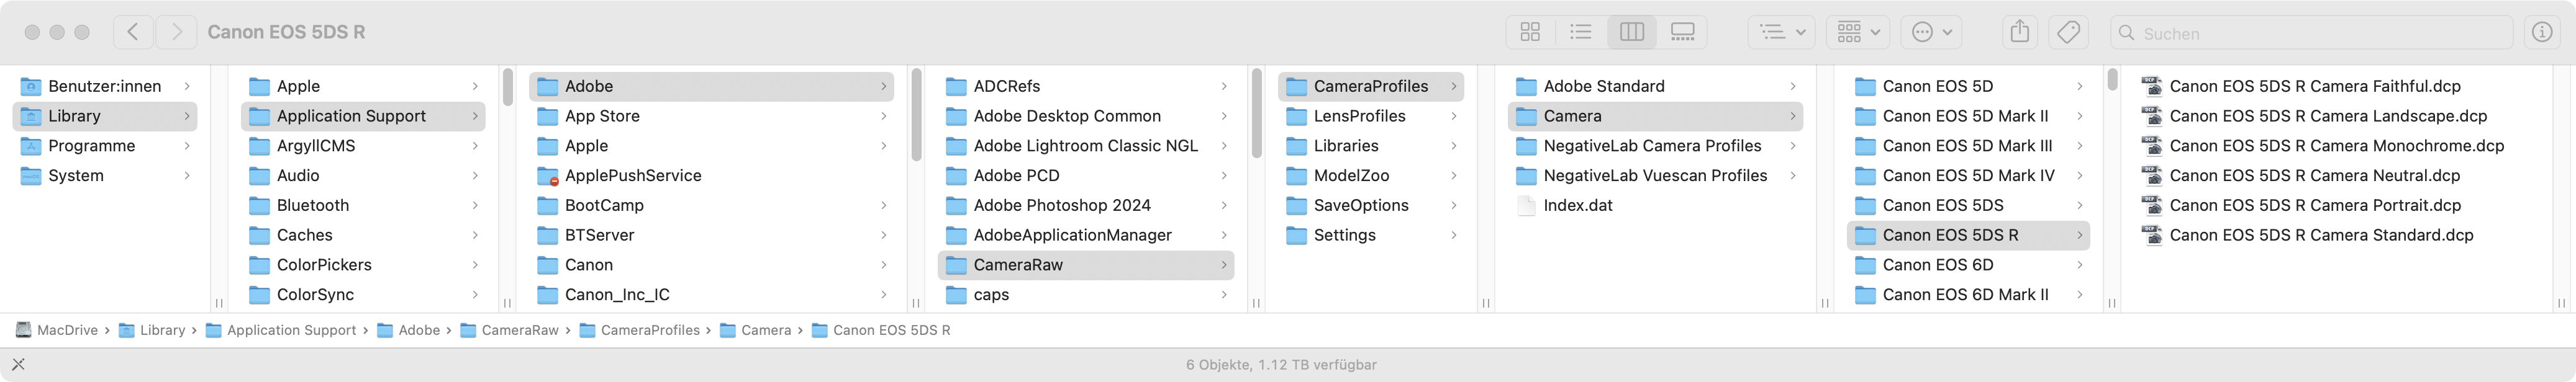Image resolution: width=2576 pixels, height=382 pixels.
Task: Click the Camera Landscape.dcp file icon
Action: (2151, 116)
